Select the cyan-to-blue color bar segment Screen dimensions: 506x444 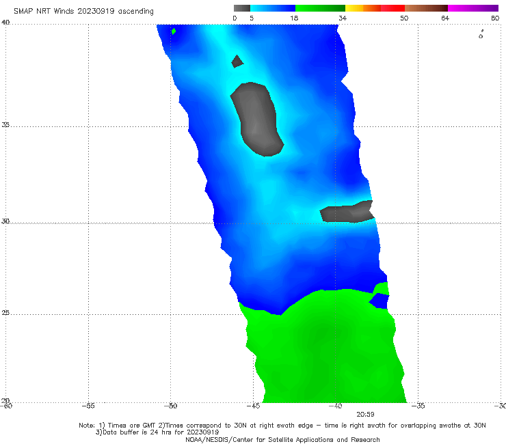click(x=273, y=8)
